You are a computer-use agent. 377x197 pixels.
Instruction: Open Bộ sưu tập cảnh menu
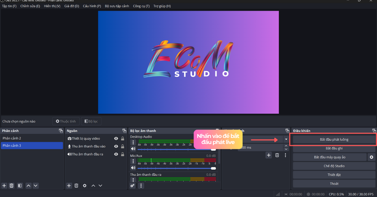pyautogui.click(x=117, y=6)
